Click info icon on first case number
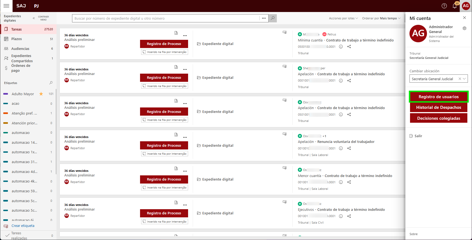The width and height of the screenshot is (472, 240). 341,47
